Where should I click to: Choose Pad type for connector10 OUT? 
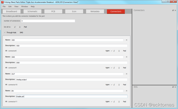tap(124, 85)
